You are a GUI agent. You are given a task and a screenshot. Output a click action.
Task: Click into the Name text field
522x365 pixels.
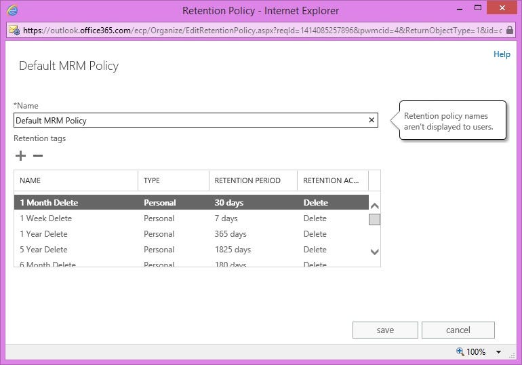pyautogui.click(x=190, y=120)
